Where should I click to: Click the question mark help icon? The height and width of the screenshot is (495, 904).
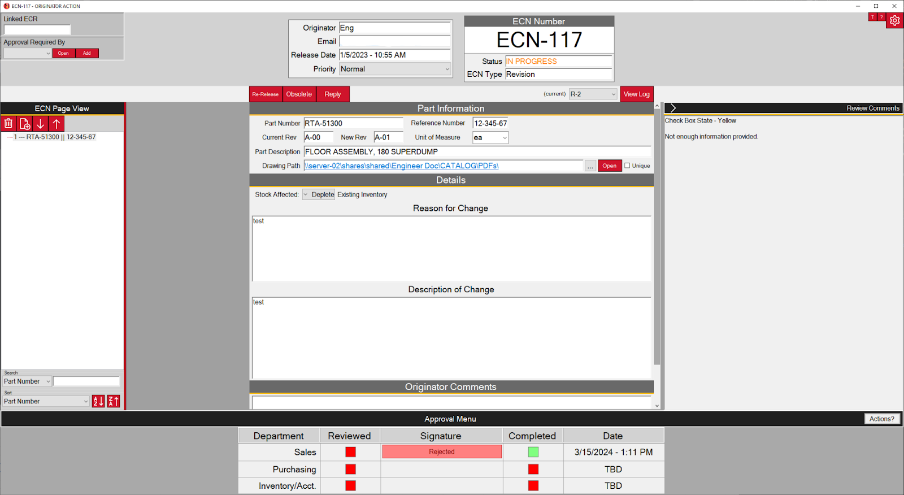click(881, 17)
